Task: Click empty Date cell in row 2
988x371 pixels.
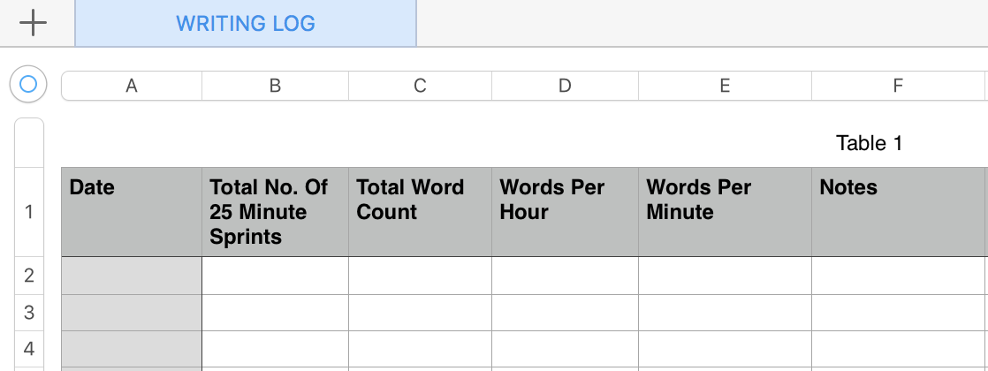Action: click(x=132, y=276)
